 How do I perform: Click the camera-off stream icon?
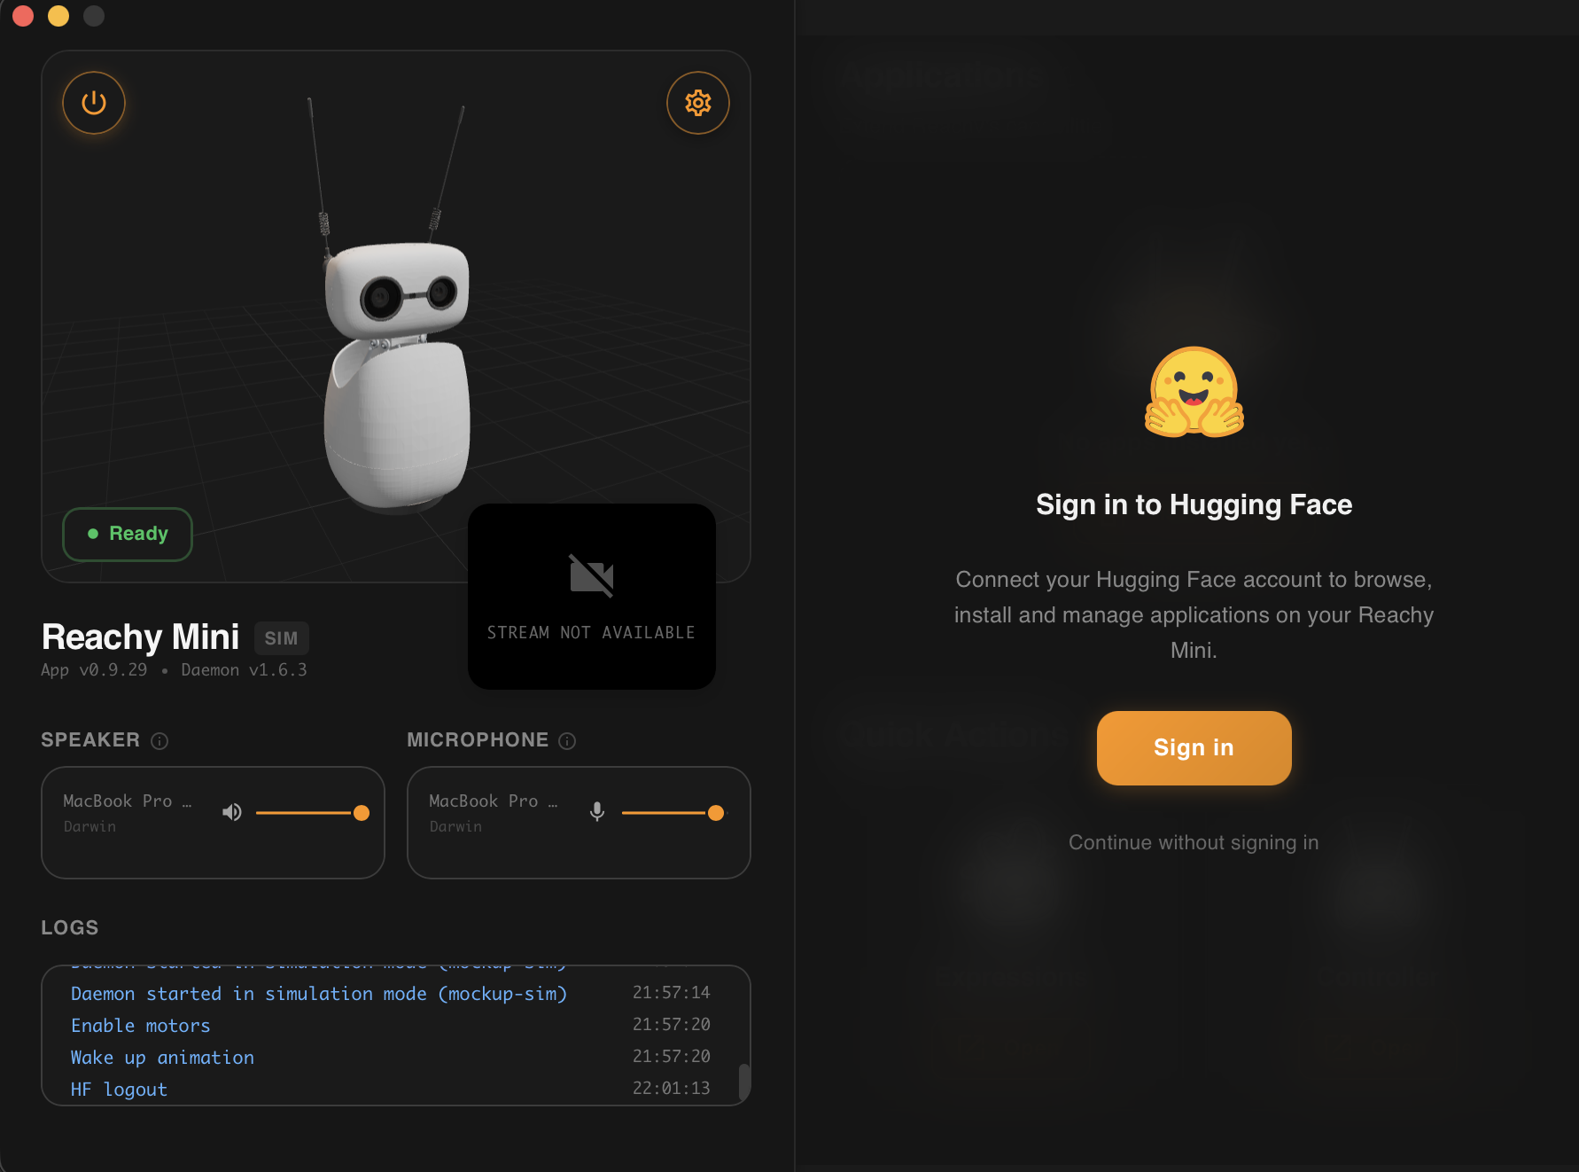click(592, 576)
